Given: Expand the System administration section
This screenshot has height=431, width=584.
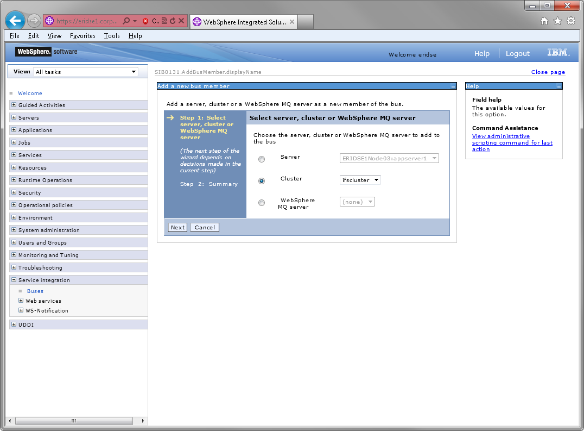Looking at the screenshot, I should (14, 230).
